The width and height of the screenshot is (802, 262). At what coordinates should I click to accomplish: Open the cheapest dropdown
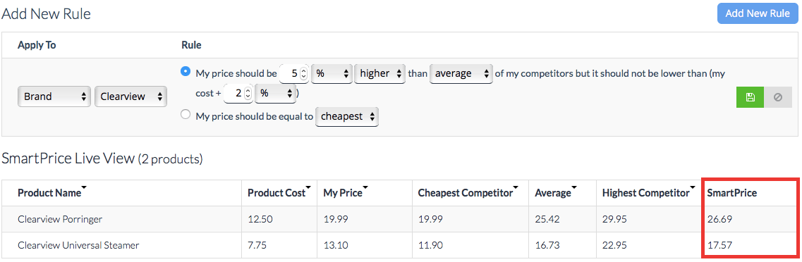point(347,116)
